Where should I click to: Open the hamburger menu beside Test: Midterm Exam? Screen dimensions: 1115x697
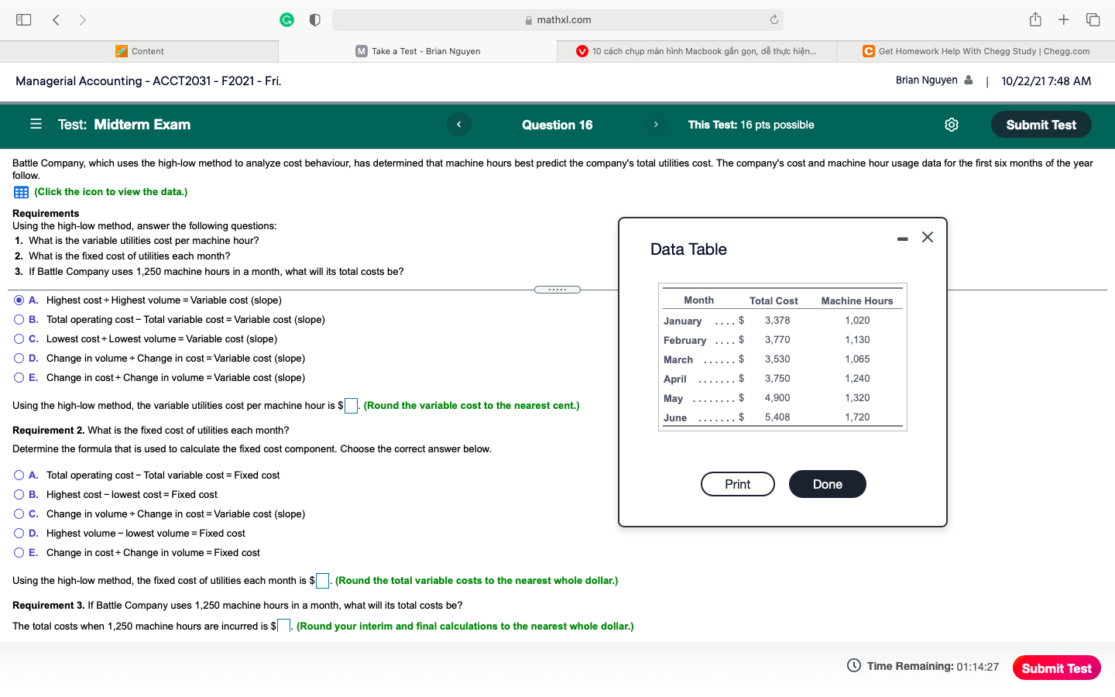point(35,124)
